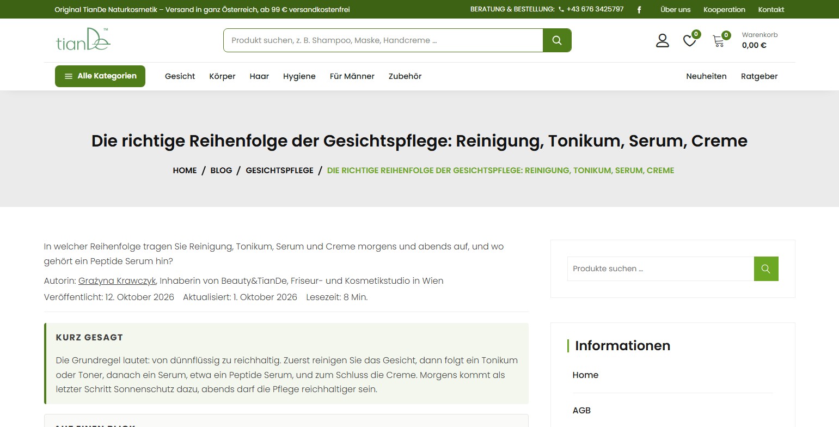Open the Über uns link
Image resolution: width=839 pixels, height=427 pixels.
(x=675, y=9)
